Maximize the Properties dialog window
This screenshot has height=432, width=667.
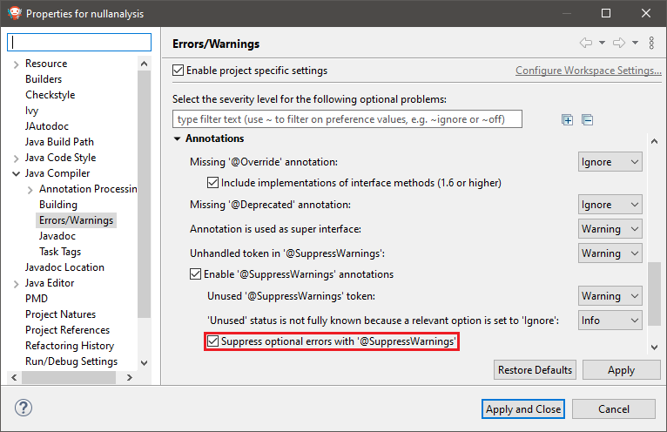[x=606, y=13]
